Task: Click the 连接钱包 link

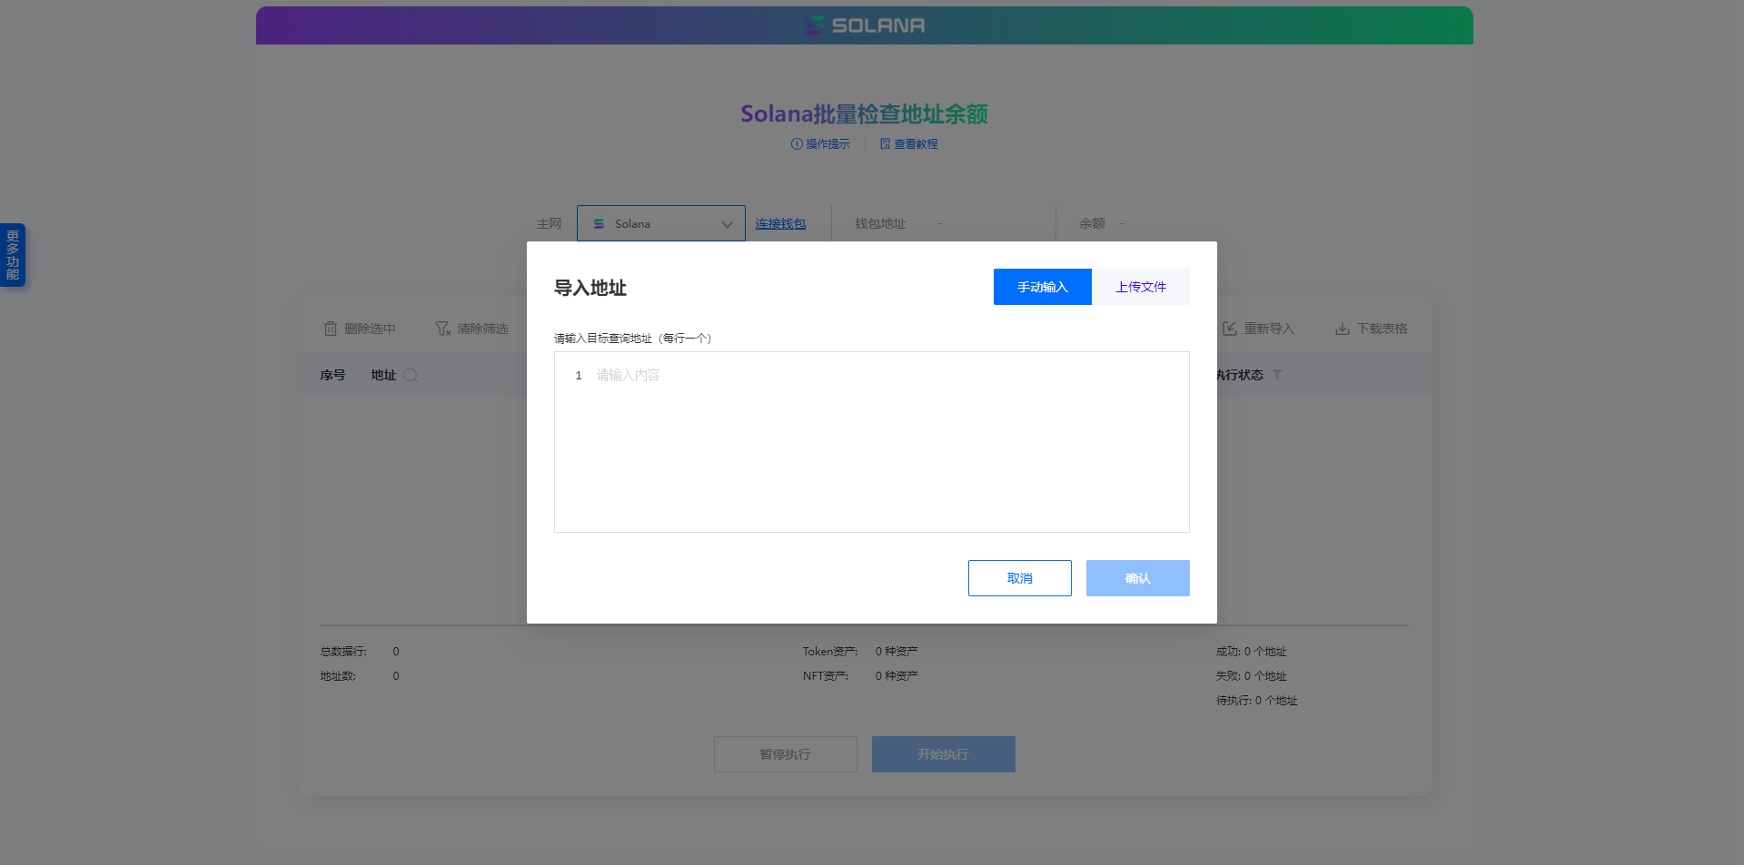Action: click(x=780, y=223)
